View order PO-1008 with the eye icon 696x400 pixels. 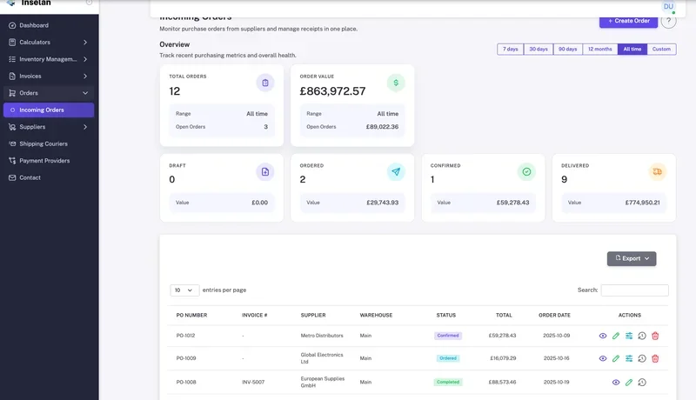point(616,383)
